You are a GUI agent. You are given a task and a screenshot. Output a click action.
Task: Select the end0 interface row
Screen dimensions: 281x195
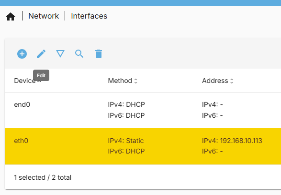[x=143, y=110]
